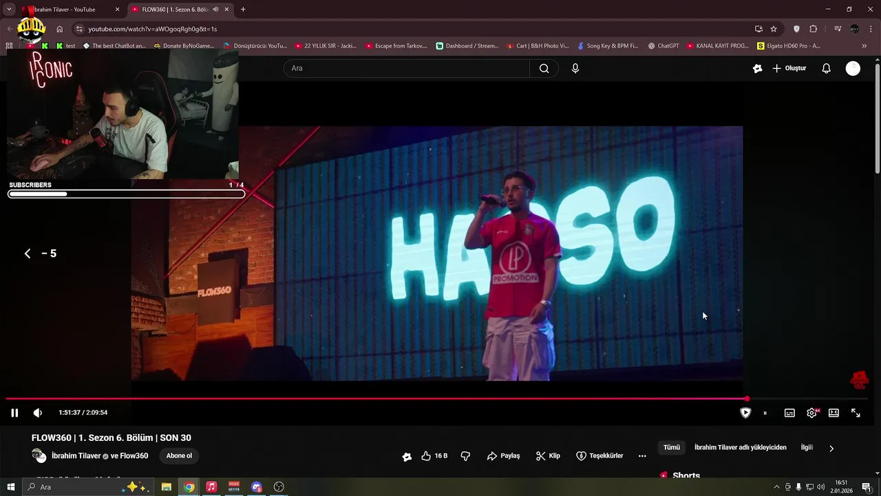Click the address bar URL
881x496 pixels.
[x=153, y=29]
